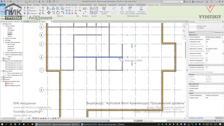Open the Help question mark icon
Screen dimensions: 224x126
click(x=211, y=1)
